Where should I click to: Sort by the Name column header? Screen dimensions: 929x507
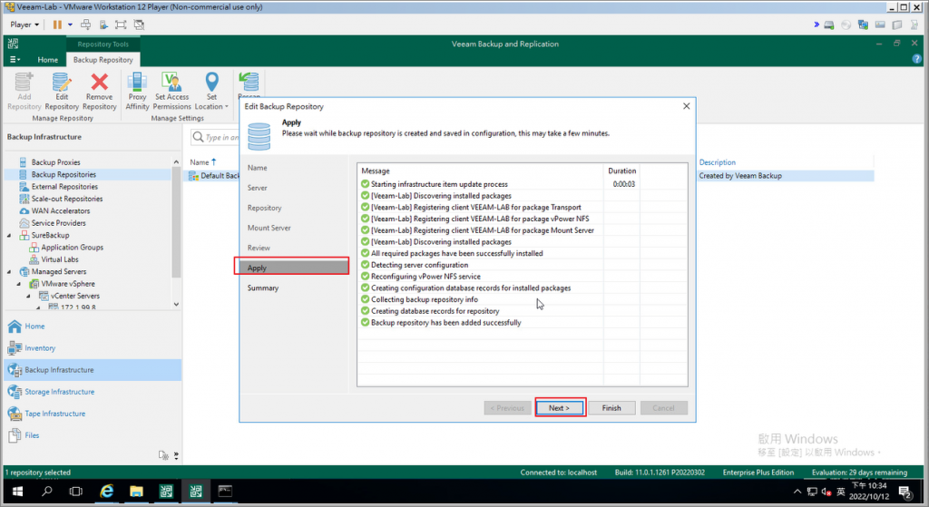(x=202, y=162)
